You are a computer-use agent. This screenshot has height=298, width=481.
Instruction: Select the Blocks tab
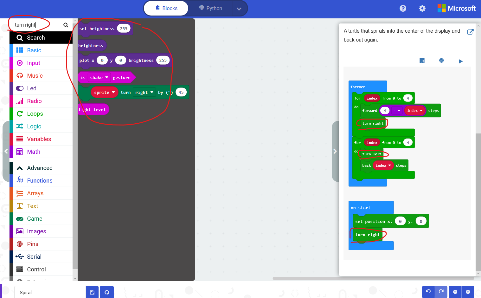coord(166,8)
